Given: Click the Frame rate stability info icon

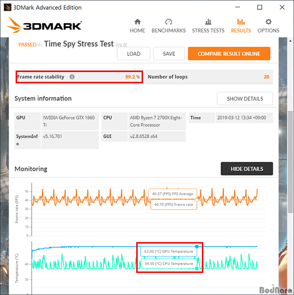Looking at the screenshot, I should point(72,77).
